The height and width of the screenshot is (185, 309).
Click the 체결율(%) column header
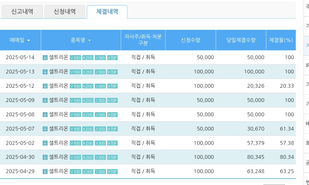(281, 40)
